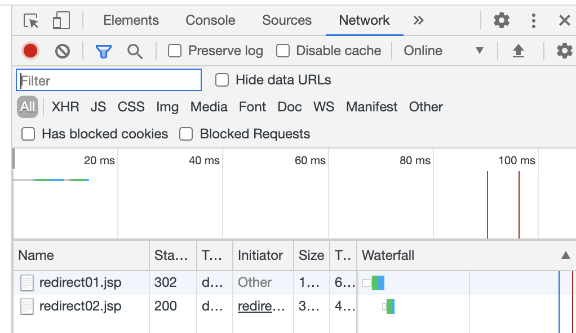Filter requests by XHR type

click(65, 107)
